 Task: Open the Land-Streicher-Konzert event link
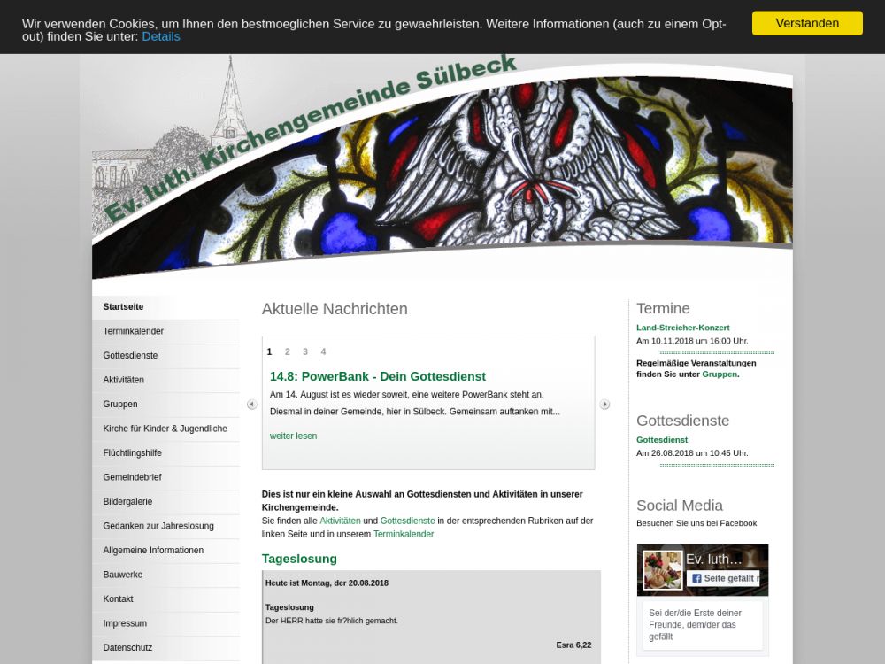click(x=682, y=328)
